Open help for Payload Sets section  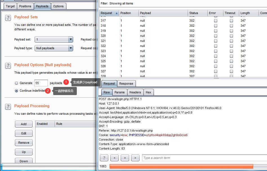pyautogui.click(x=8, y=18)
